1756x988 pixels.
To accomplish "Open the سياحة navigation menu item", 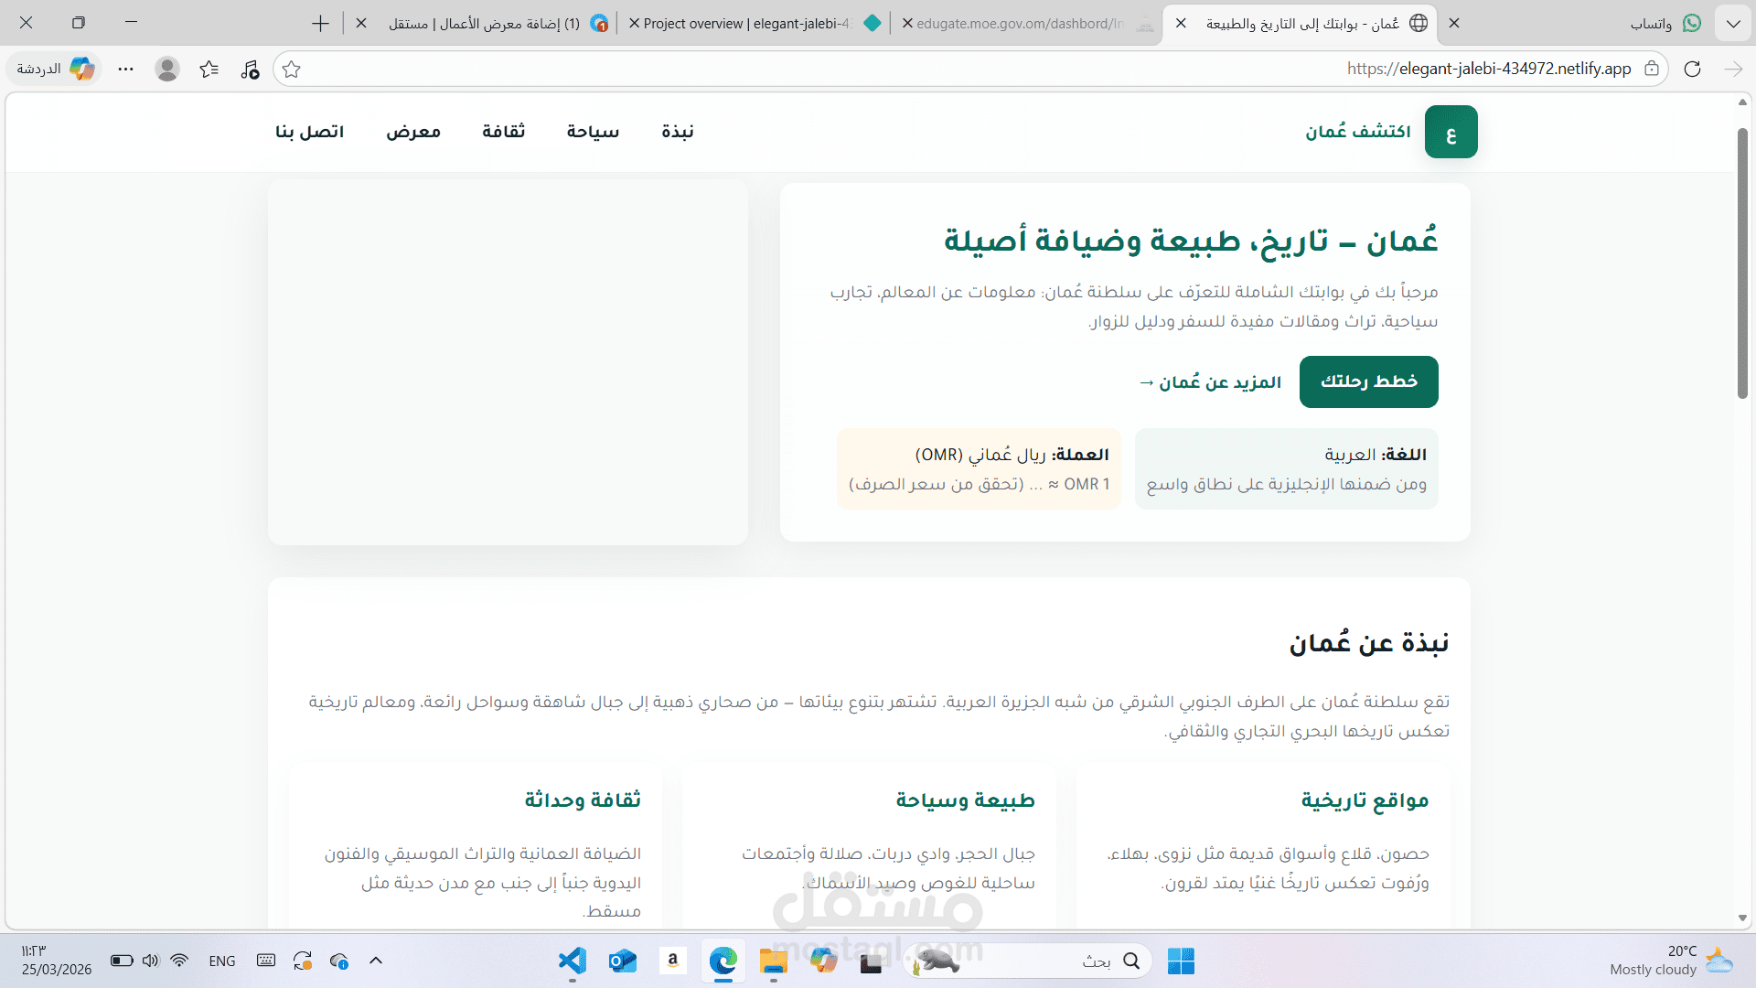I will [593, 133].
